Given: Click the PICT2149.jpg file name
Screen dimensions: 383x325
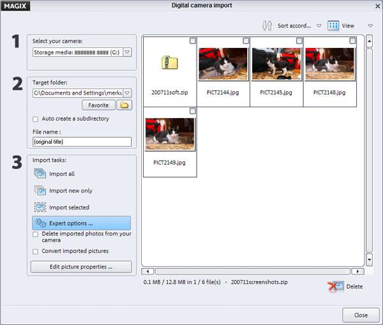Looking at the screenshot, I should point(169,162).
